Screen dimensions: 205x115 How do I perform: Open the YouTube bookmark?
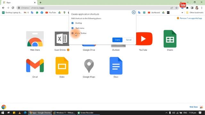pos(51,12)
